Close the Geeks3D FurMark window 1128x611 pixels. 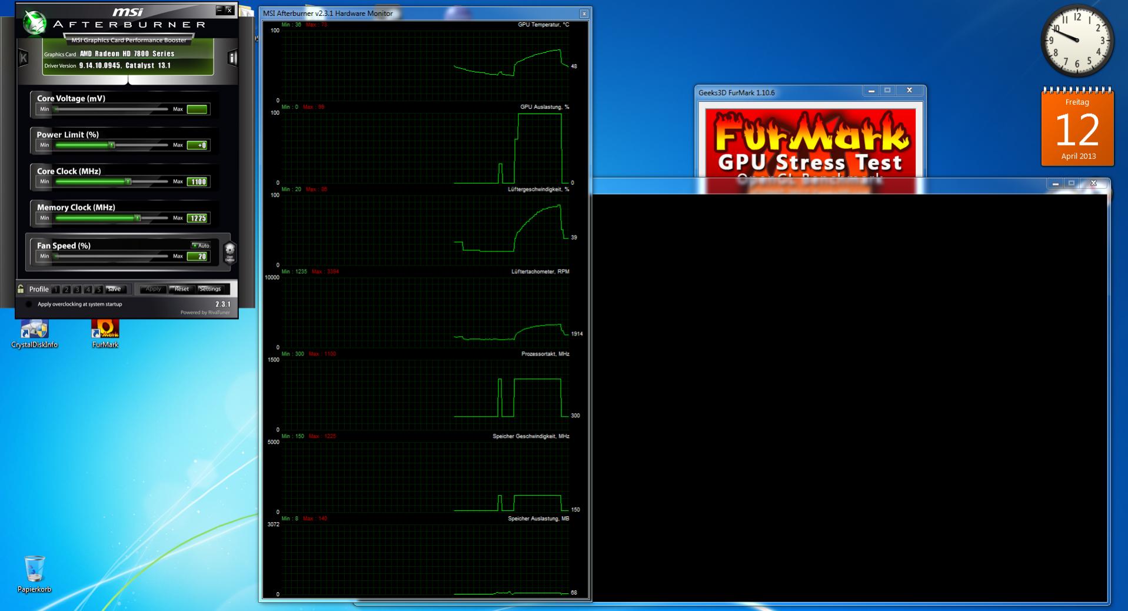(909, 91)
